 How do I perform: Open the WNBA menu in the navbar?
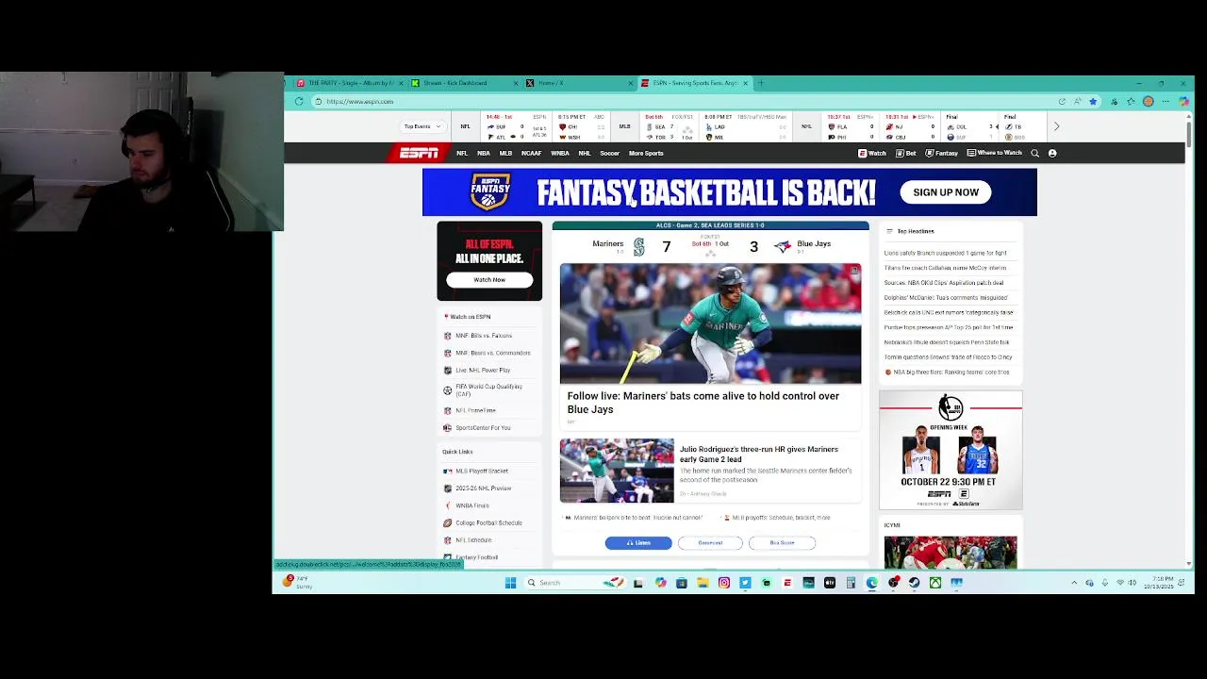pos(560,153)
